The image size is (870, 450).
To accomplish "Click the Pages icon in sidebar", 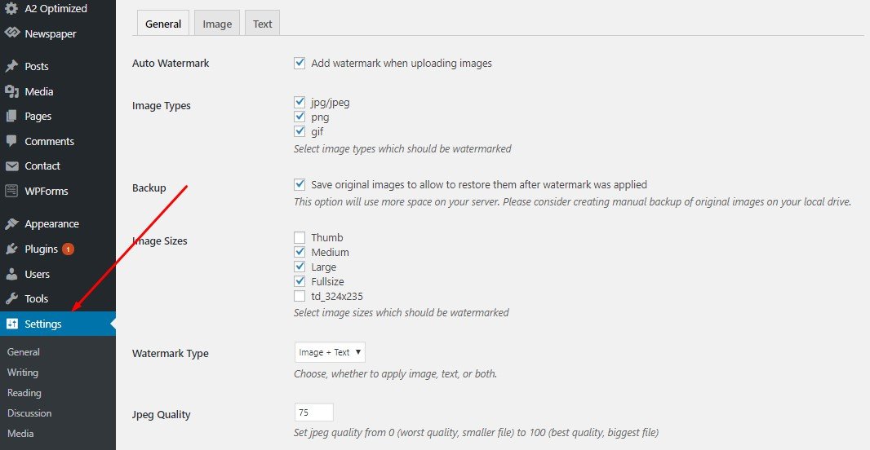I will pos(11,117).
